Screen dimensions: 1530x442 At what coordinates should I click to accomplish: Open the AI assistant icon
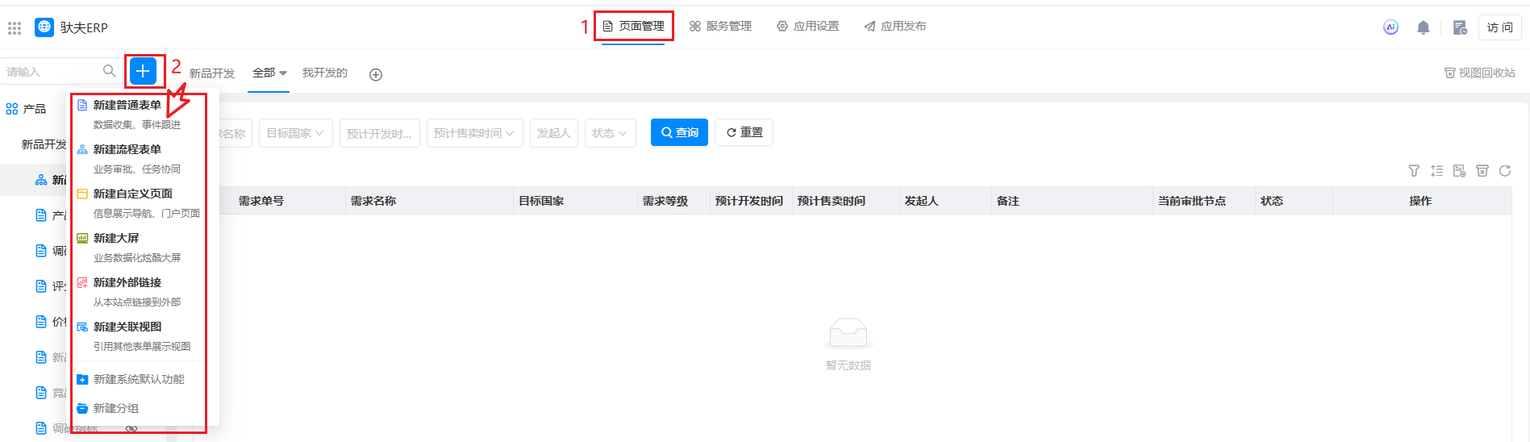pos(1390,27)
